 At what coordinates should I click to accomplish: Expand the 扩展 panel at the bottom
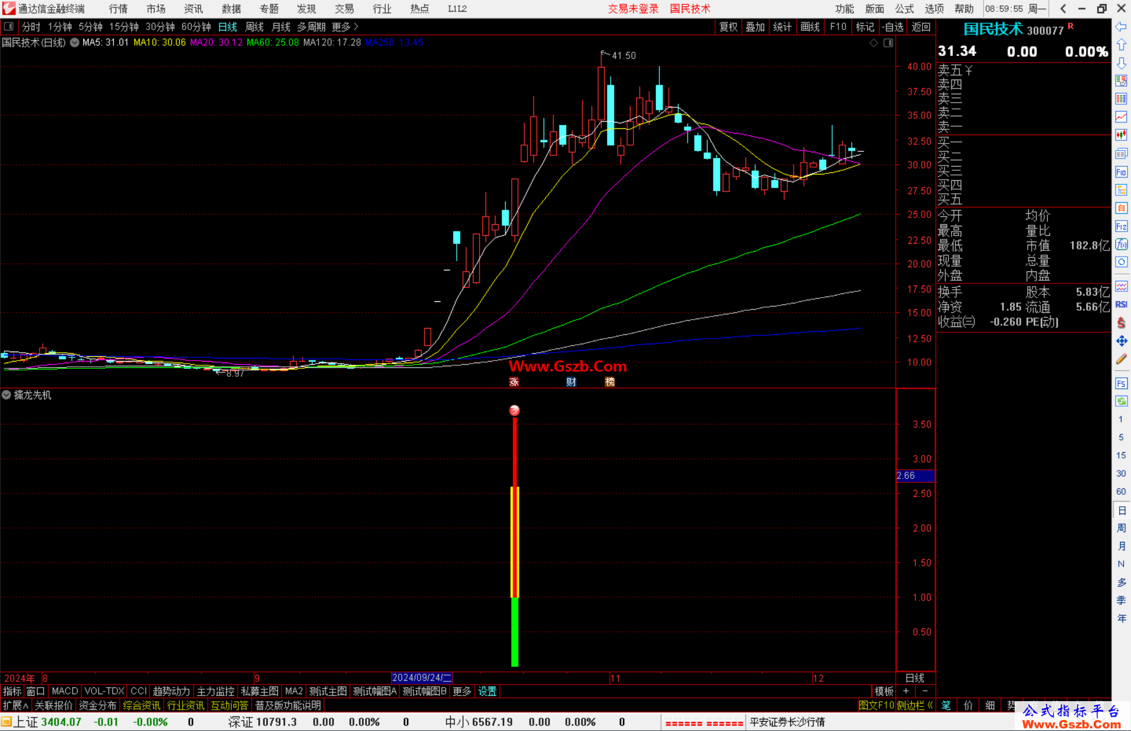coord(16,705)
